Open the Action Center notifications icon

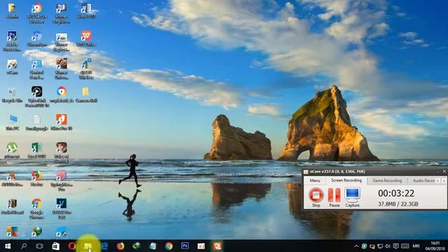[x=395, y=246]
